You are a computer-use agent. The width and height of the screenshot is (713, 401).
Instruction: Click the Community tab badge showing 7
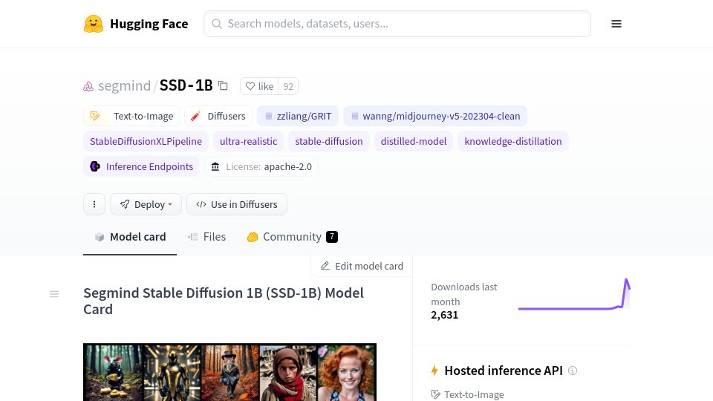tap(332, 237)
